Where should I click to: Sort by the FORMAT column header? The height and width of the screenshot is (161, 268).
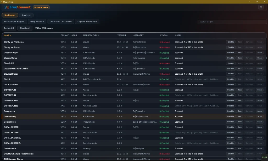(65, 35)
